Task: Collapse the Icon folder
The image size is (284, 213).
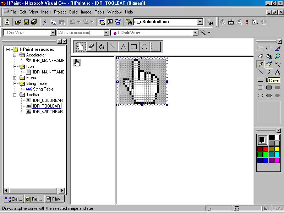Action: [15, 66]
